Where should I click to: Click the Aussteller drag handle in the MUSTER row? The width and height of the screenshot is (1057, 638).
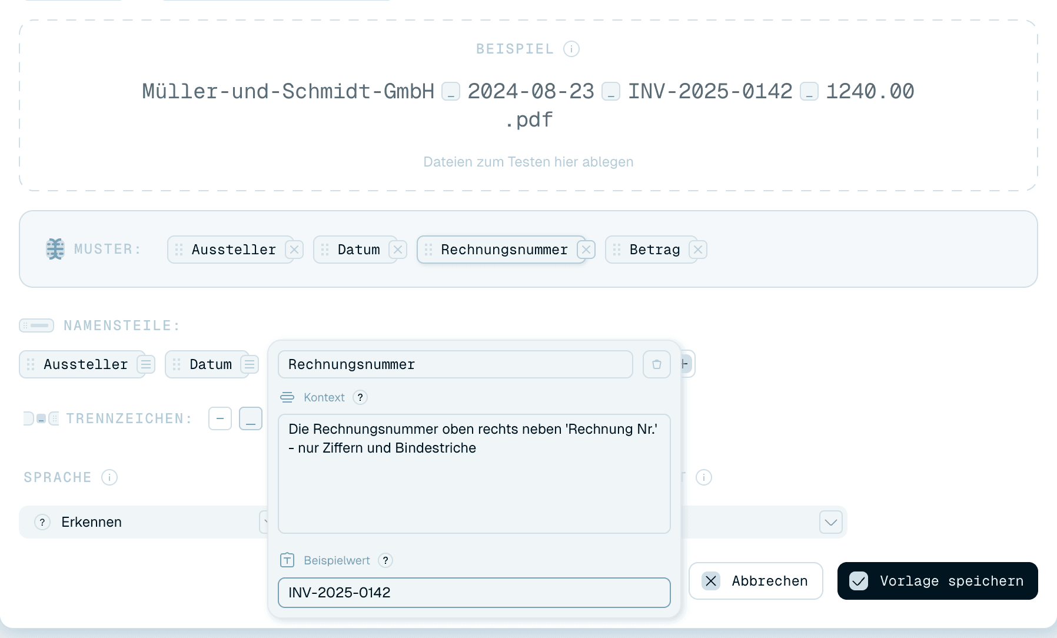click(x=179, y=250)
